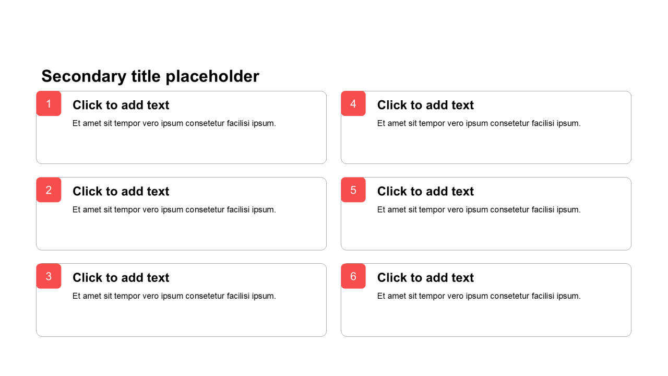Viewport: 668px width, 376px height.
Task: Click the red number 5 badge
Action: 353,190
